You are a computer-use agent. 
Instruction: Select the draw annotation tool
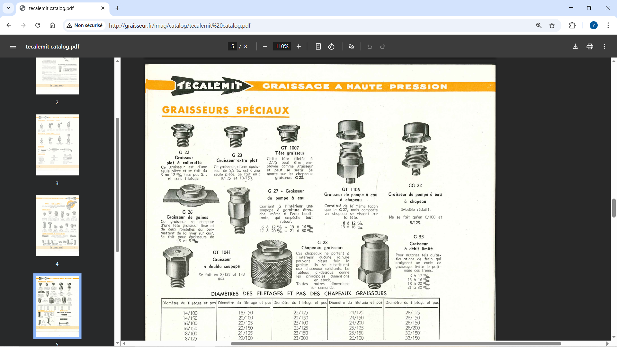tap(352, 47)
